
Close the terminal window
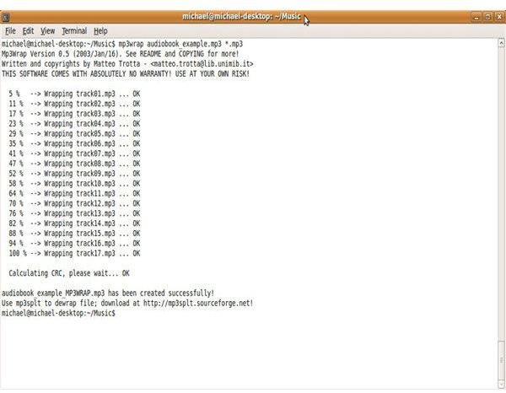pyautogui.click(x=499, y=17)
